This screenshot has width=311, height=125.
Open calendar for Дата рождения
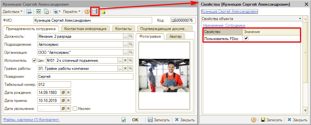[63, 92]
